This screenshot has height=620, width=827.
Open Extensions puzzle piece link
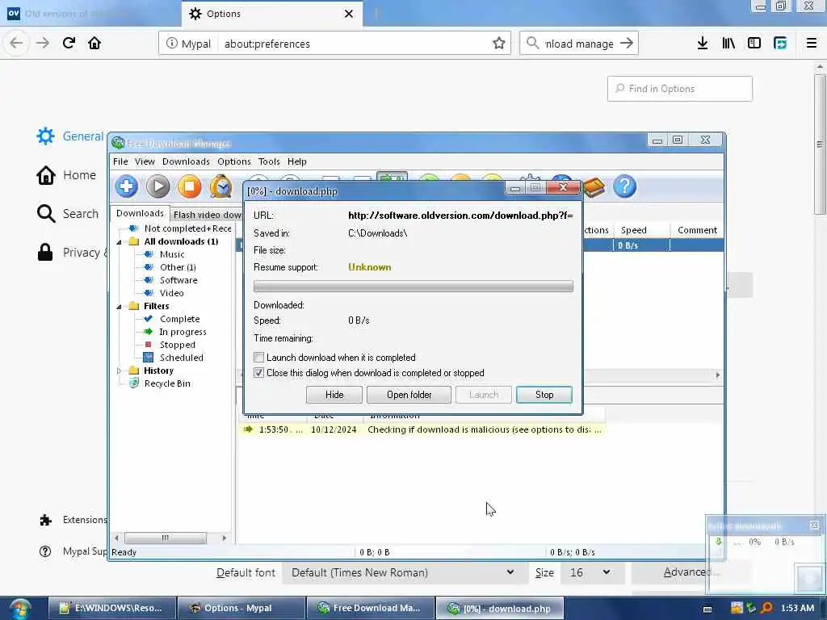click(x=73, y=520)
